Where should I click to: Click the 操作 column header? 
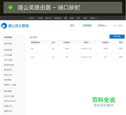pyautogui.click(x=121, y=43)
